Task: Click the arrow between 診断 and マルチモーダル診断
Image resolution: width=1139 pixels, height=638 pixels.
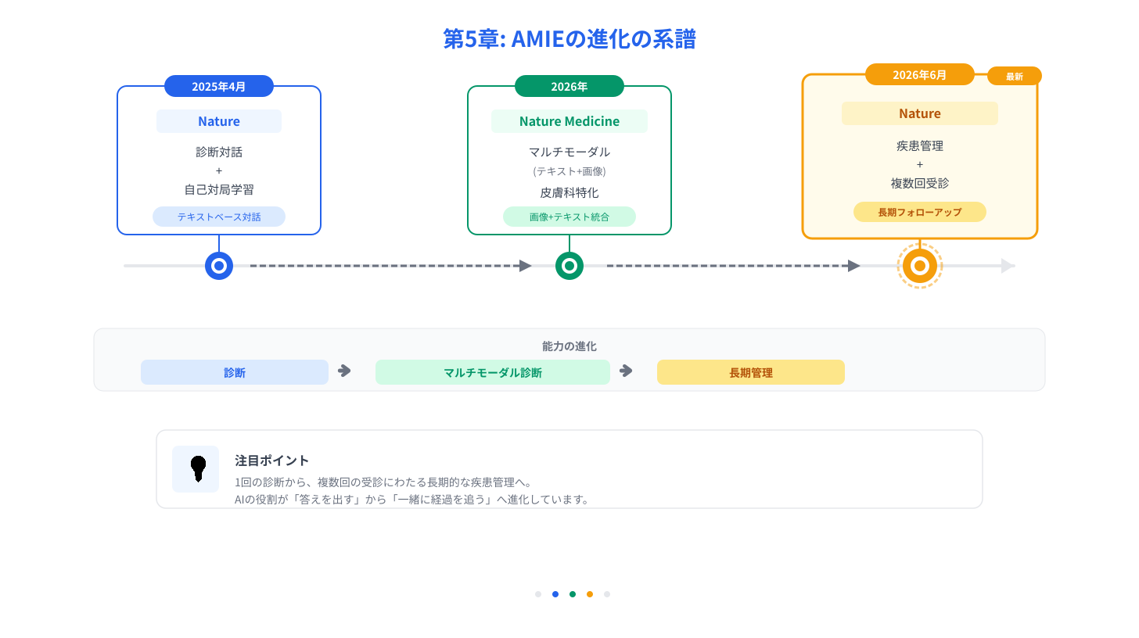Action: (344, 371)
